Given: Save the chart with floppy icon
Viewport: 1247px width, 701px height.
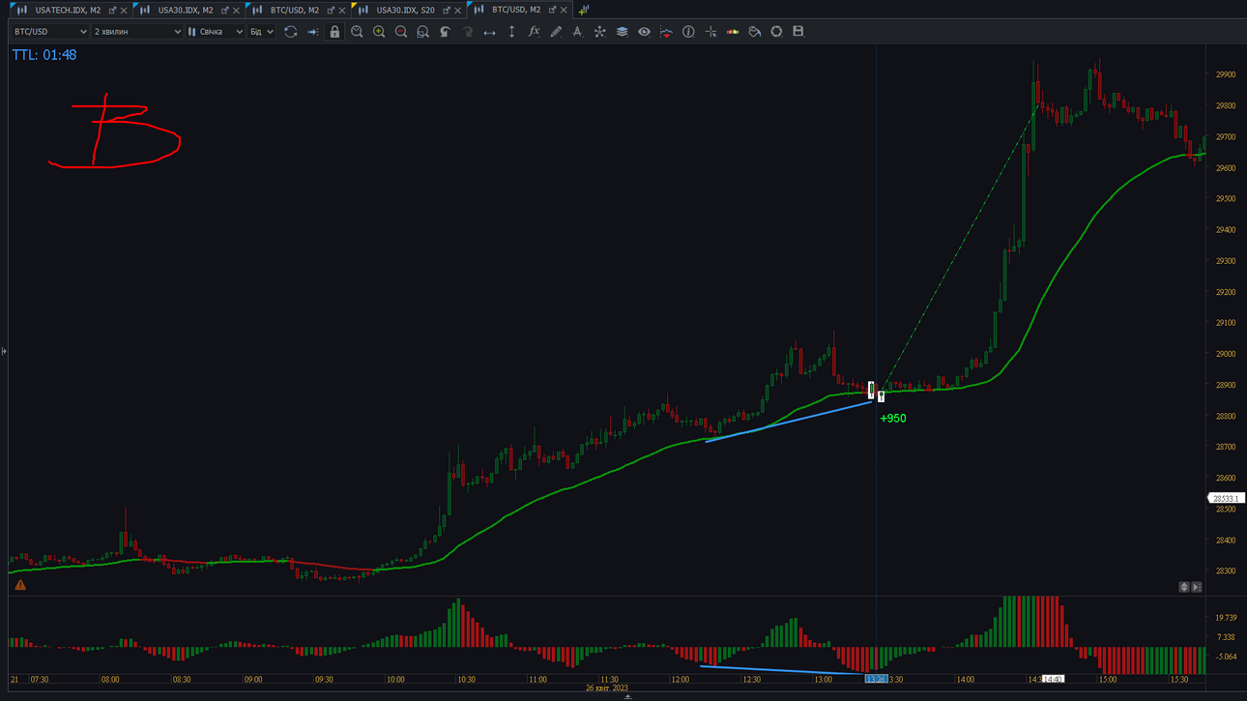Looking at the screenshot, I should coord(798,32).
